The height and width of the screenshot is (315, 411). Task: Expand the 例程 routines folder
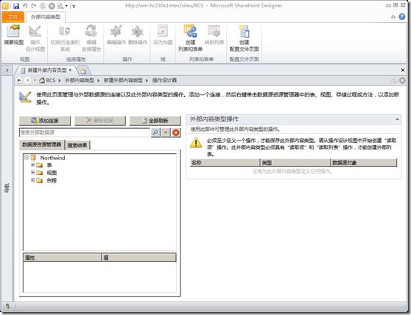tap(32, 180)
